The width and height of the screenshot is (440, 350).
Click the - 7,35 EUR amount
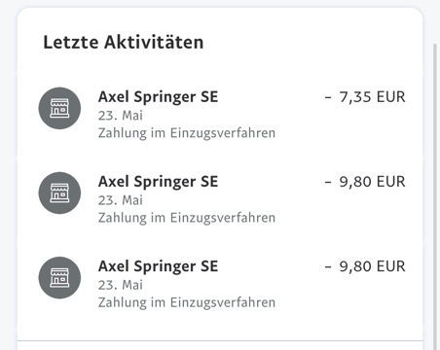(365, 97)
